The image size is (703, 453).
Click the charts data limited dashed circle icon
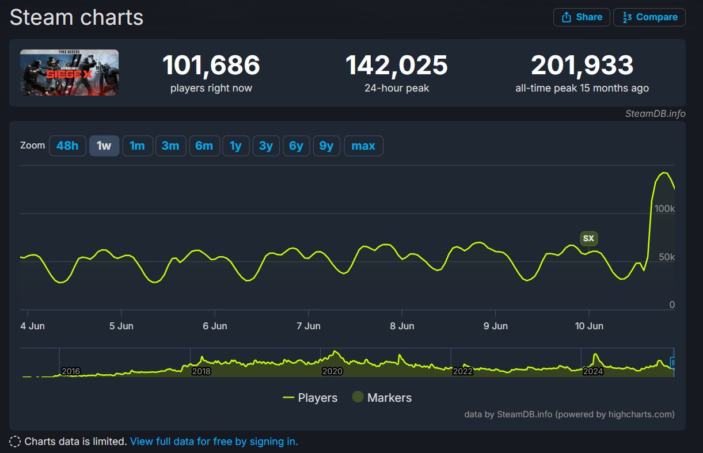click(x=15, y=441)
